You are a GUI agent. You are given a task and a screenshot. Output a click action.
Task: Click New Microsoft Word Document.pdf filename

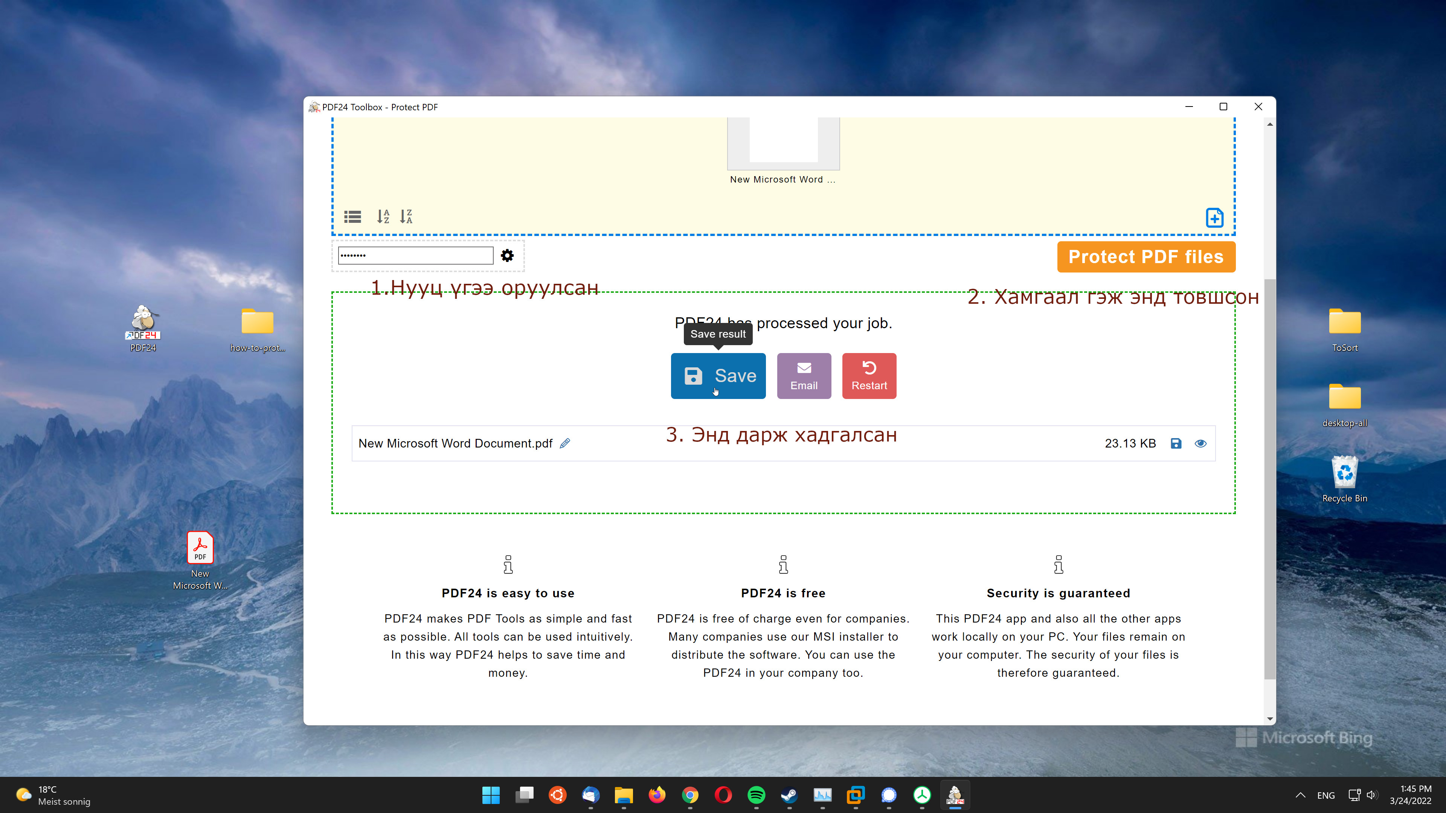pyautogui.click(x=455, y=443)
